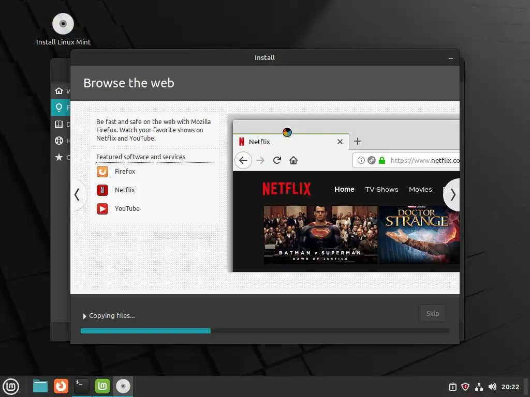Select the YouTube label in featured list
This screenshot has width=530, height=397.
(x=127, y=209)
